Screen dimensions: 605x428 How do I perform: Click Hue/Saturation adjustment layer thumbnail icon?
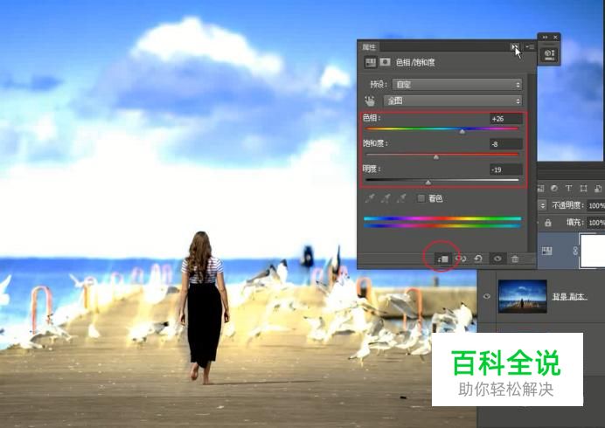tap(546, 252)
